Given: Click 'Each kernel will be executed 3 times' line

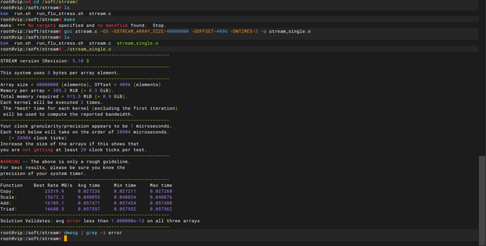Looking at the screenshot, I should point(51,102).
